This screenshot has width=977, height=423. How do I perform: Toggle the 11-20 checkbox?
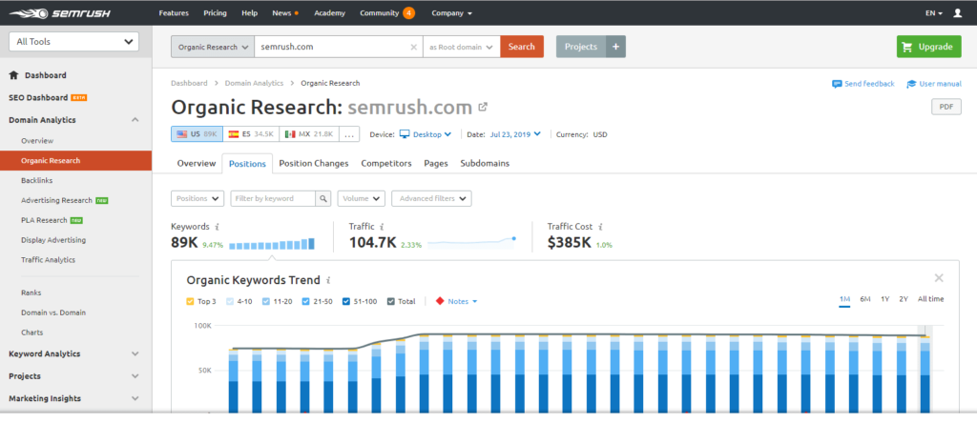click(266, 302)
